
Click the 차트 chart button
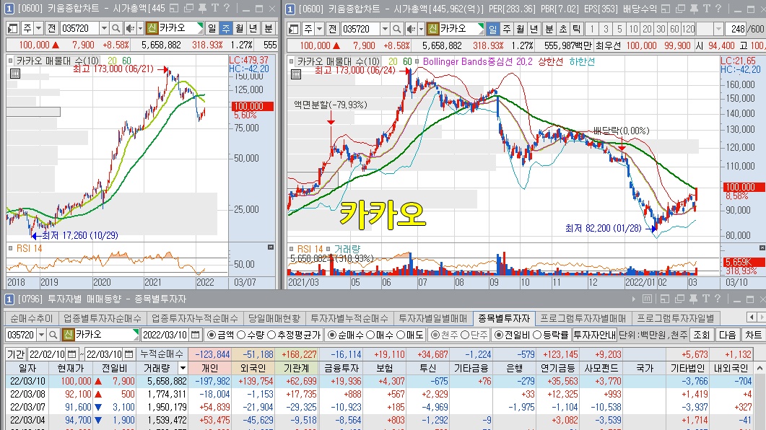[x=753, y=335]
